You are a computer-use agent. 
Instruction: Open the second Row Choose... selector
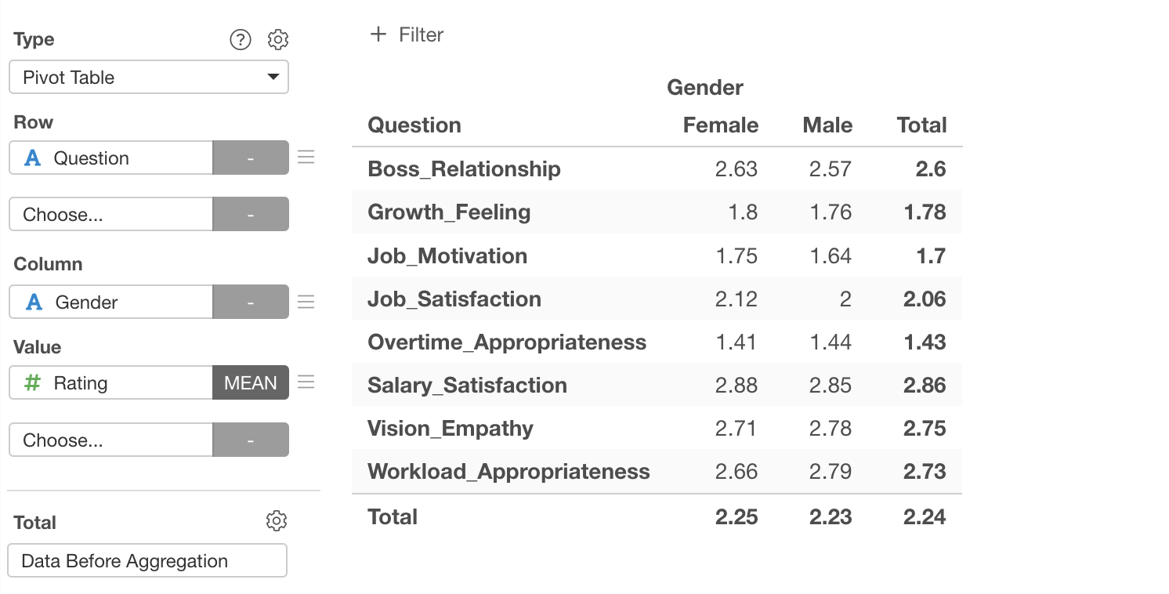(x=111, y=215)
